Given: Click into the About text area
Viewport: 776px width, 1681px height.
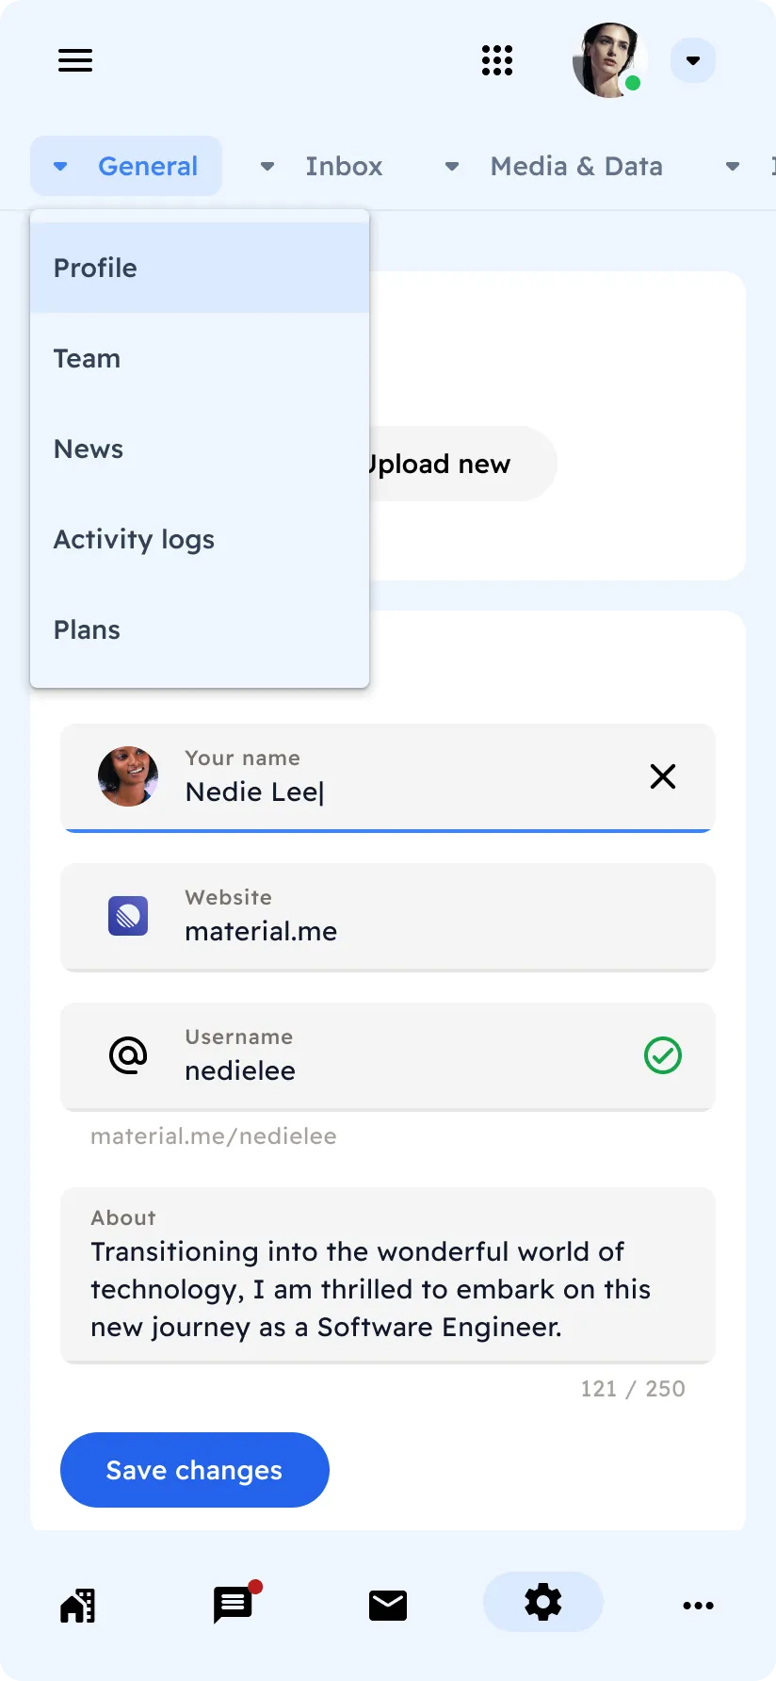Looking at the screenshot, I should pos(388,1287).
